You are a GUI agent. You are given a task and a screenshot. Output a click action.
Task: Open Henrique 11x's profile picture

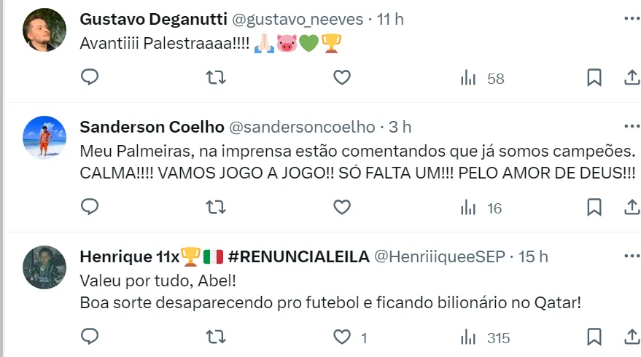[44, 267]
